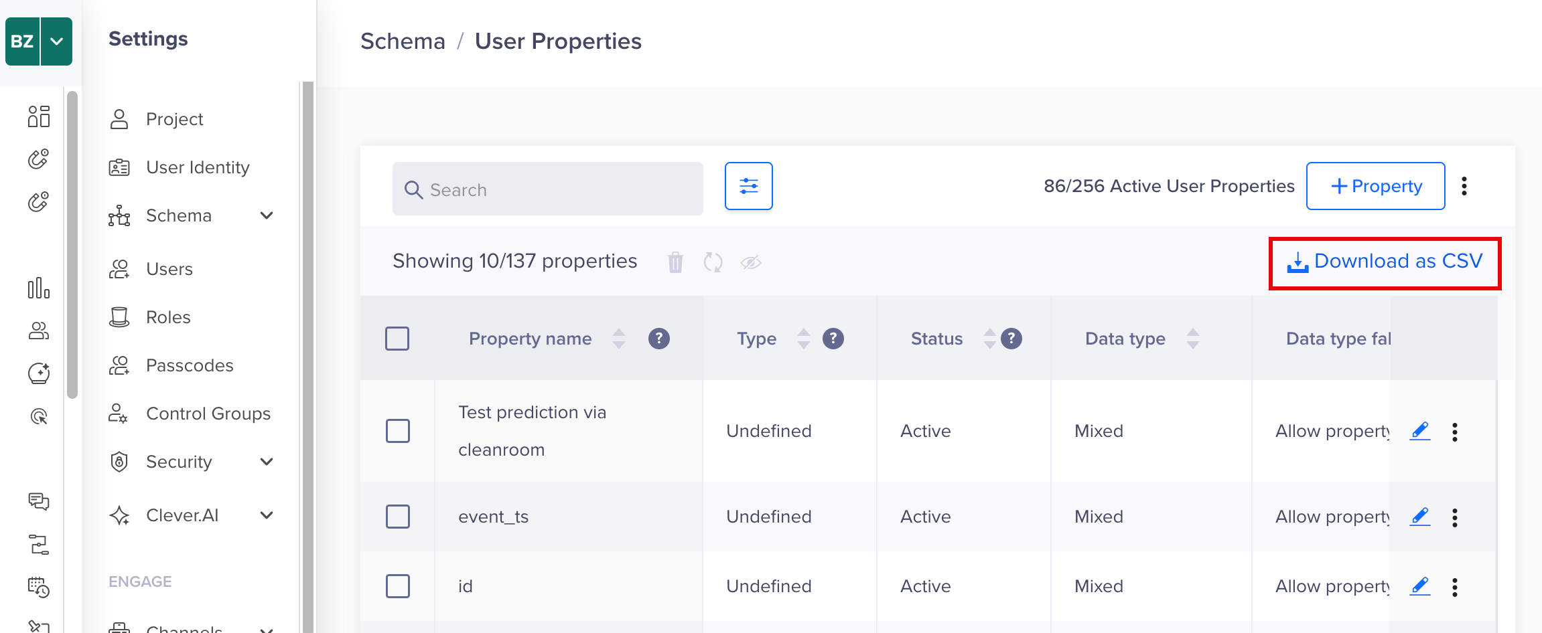The width and height of the screenshot is (1542, 633).
Task: Open the dashboard boards icon in left rail
Action: [x=39, y=116]
